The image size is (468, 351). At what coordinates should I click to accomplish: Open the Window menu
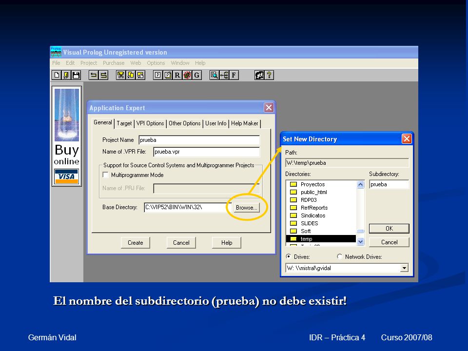[x=180, y=63]
